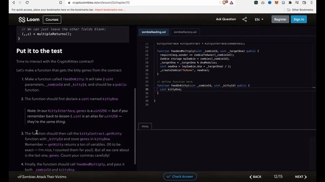Click the function feedOnKitty line in editor
The height and width of the screenshot is (182, 325).
[203, 85]
